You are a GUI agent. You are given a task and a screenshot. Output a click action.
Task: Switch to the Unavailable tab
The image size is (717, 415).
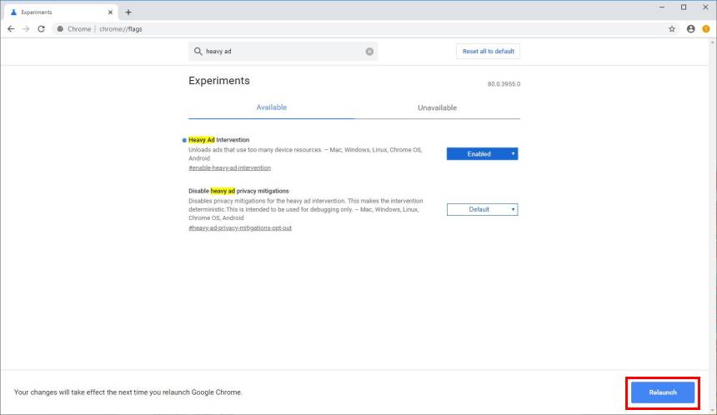[437, 107]
